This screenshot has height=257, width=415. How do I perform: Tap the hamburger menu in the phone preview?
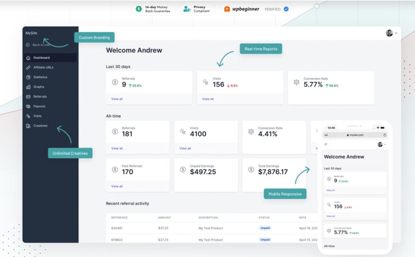(x=326, y=144)
